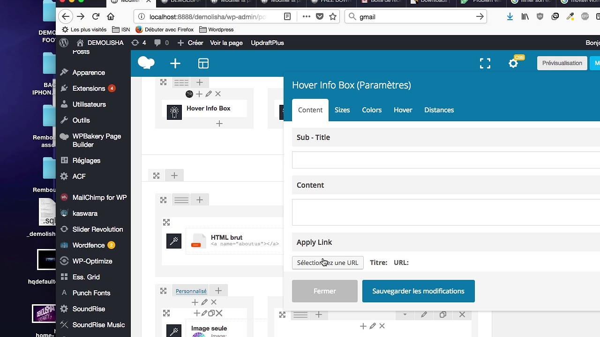The image size is (600, 337).
Task: Delete the lower-right row with the X icon
Action: click(462, 315)
